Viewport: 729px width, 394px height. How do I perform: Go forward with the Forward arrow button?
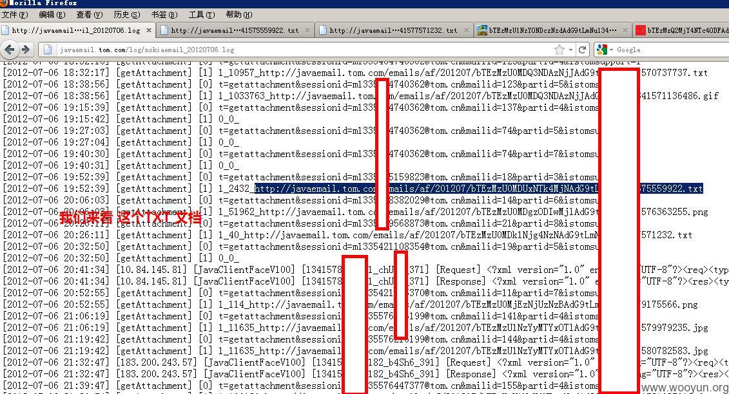(26, 49)
